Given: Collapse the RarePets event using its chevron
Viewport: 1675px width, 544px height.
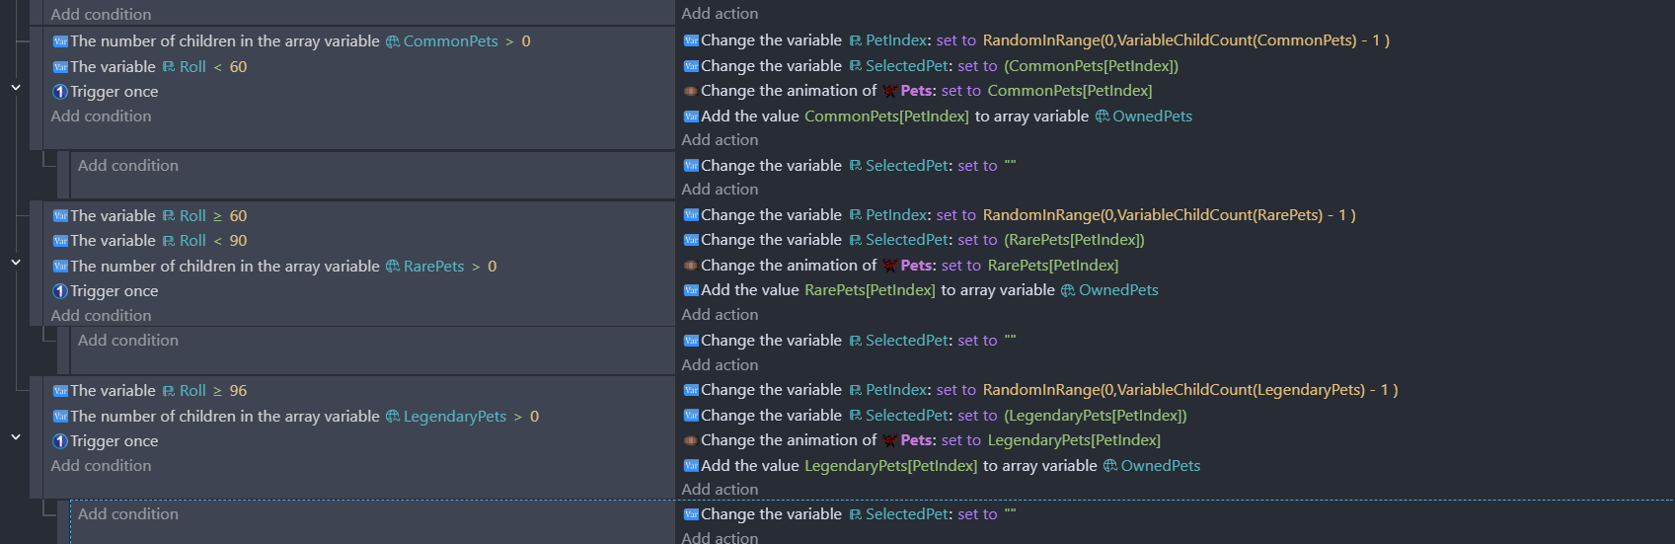Looking at the screenshot, I should pos(16,263).
